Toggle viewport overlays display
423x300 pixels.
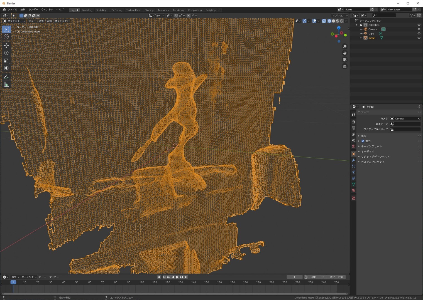(x=314, y=21)
